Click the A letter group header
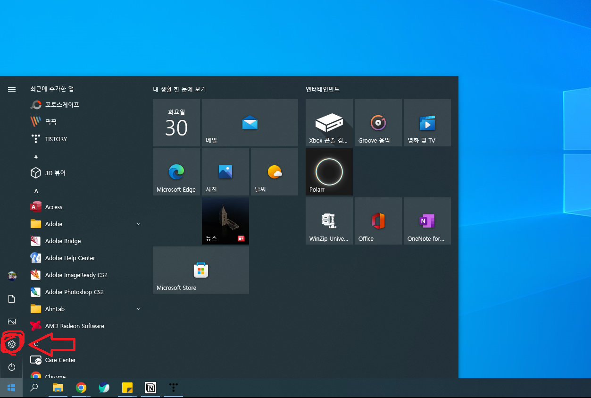This screenshot has width=591, height=398. (x=36, y=191)
